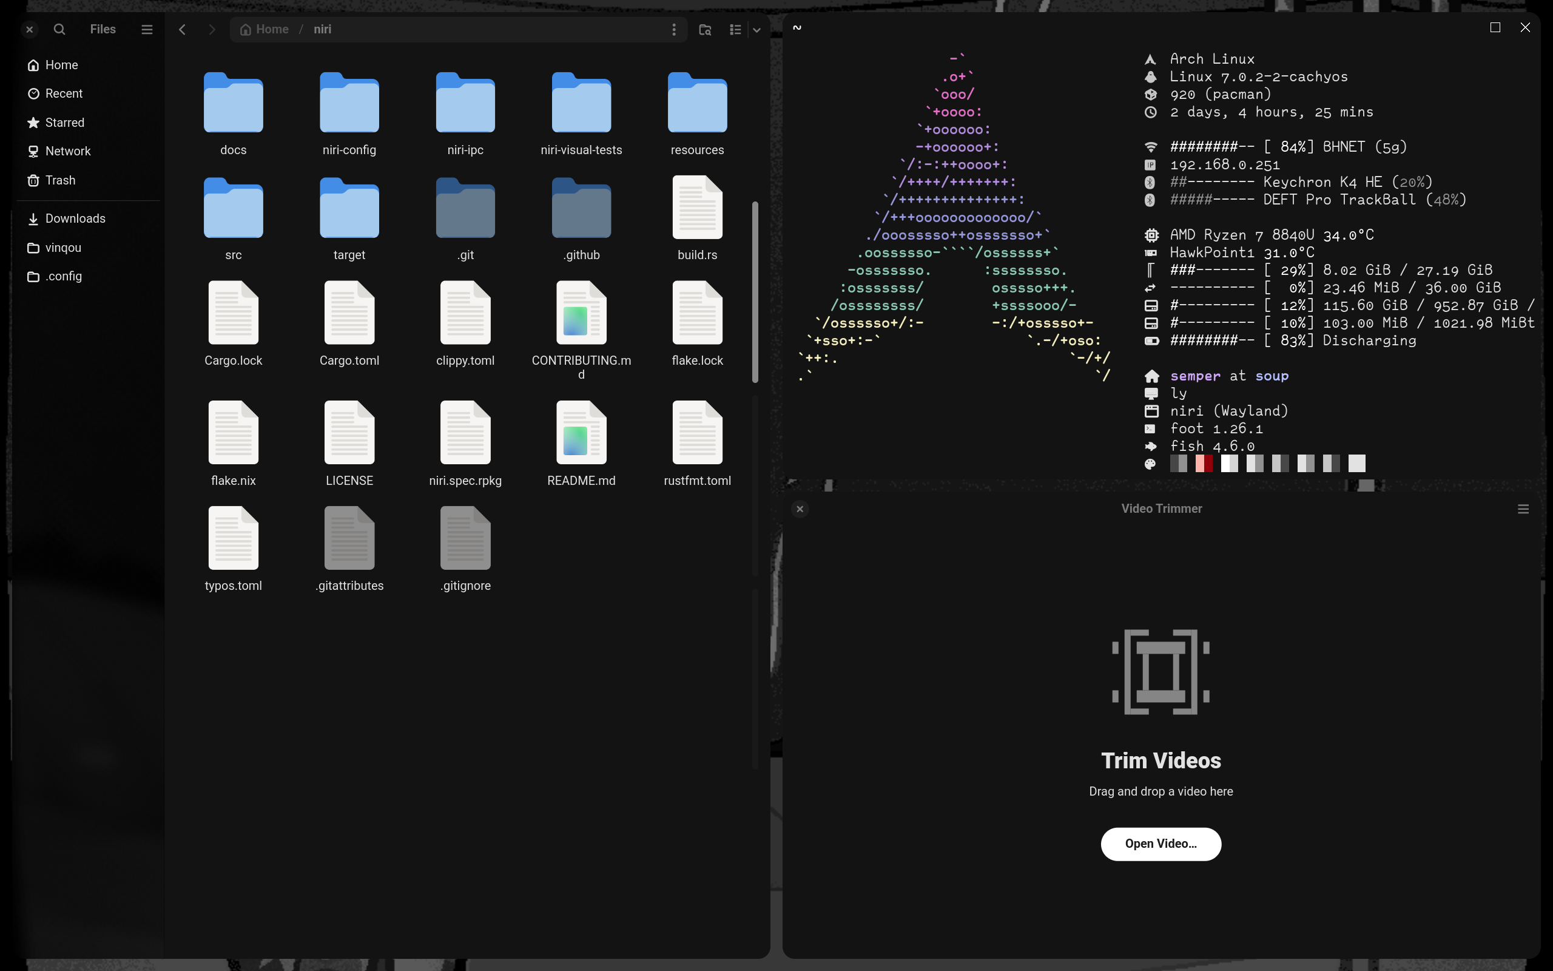Open Home in Files sidebar
Viewport: 1553px width, 971px height.
coord(89,65)
